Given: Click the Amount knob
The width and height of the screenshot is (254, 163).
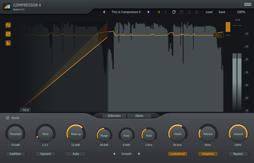Looking at the screenshot, I should pyautogui.click(x=238, y=134).
